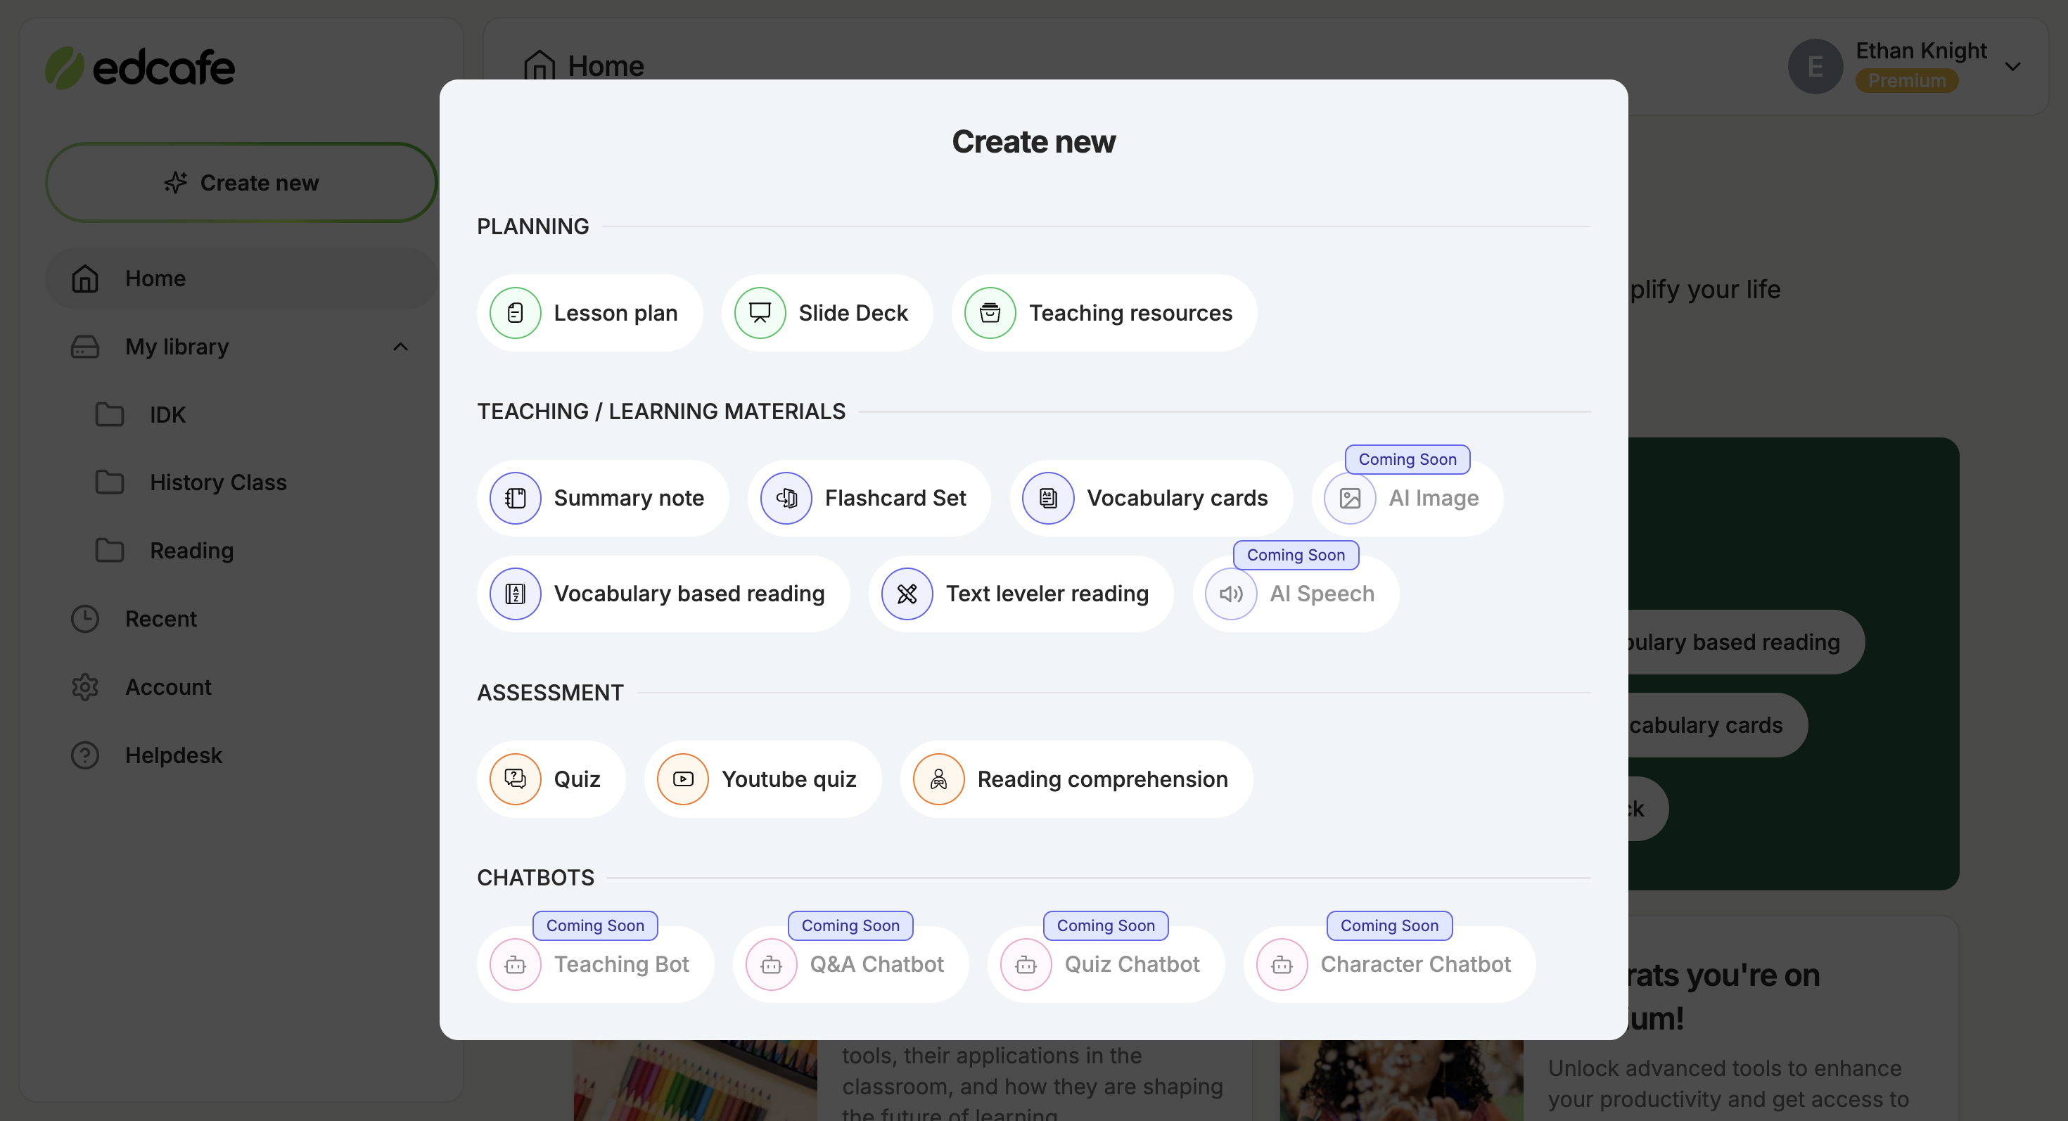The height and width of the screenshot is (1121, 2068).
Task: Choose Lesson plan in Planning
Action: (589, 313)
